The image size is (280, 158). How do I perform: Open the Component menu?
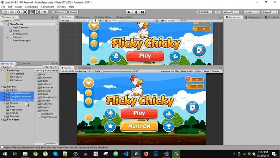48,7
